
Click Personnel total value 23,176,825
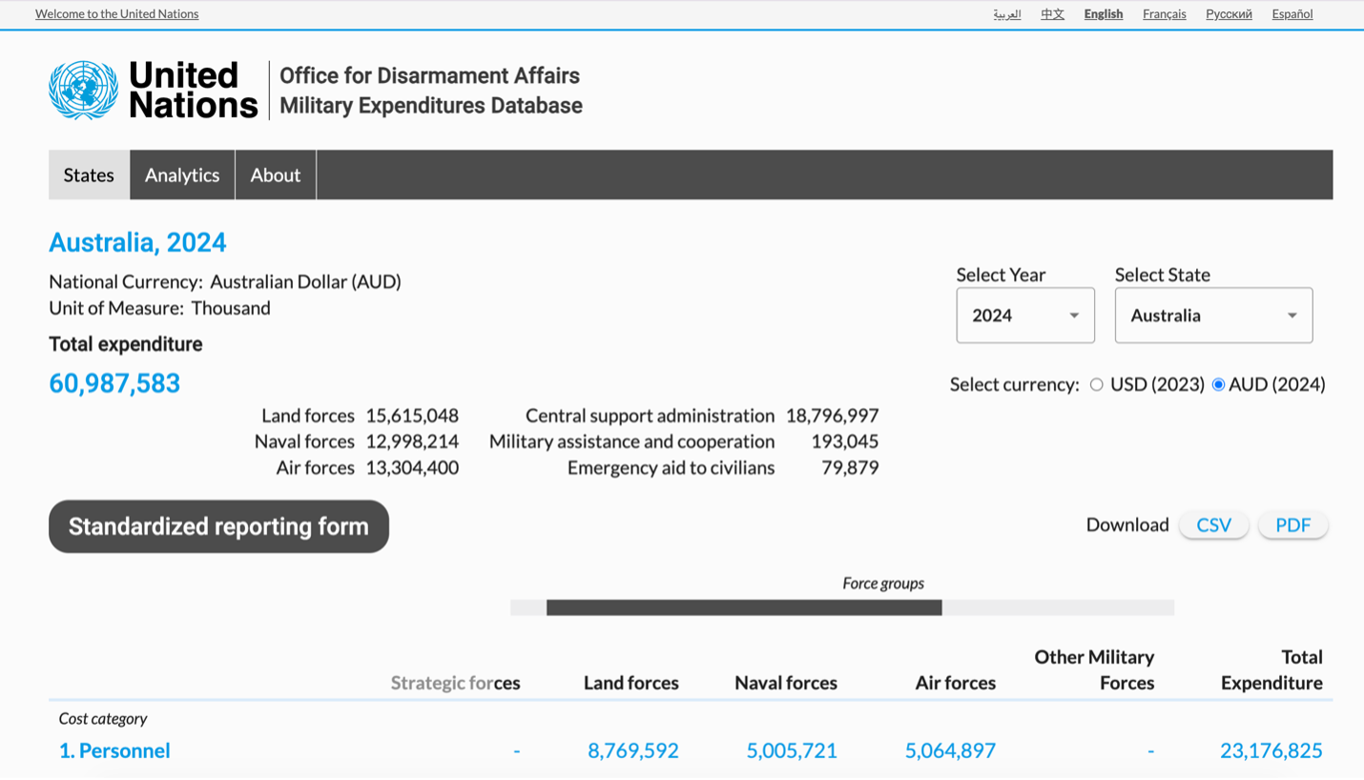(x=1271, y=750)
